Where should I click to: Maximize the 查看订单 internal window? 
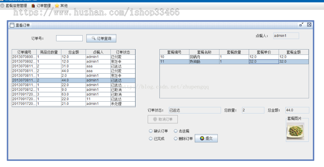click(301, 24)
